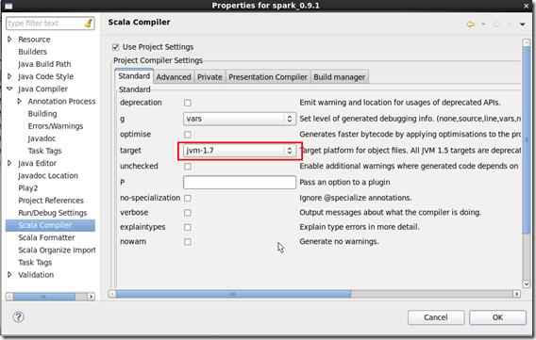Select Errors/Warnings tree item

(x=56, y=126)
